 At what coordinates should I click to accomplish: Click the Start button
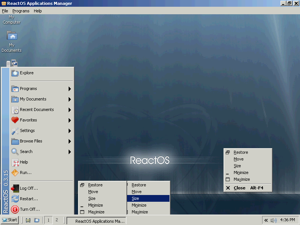[10, 220]
